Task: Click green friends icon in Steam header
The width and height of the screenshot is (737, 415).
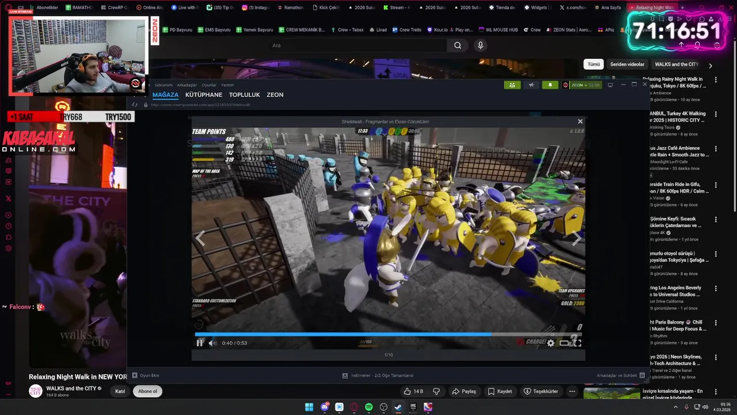Action: tap(512, 85)
